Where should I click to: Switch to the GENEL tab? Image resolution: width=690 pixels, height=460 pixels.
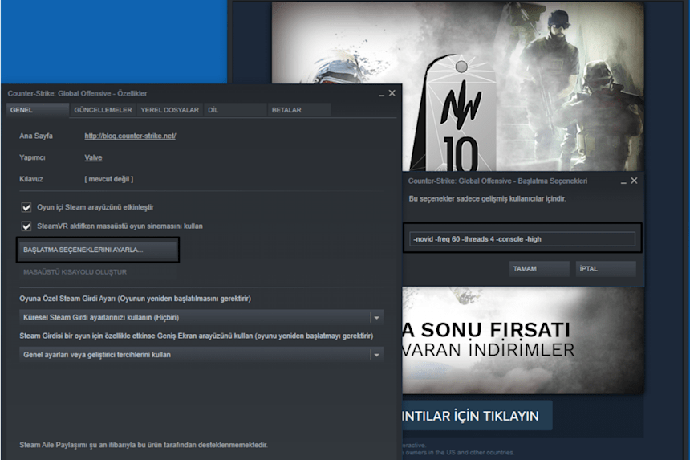coord(38,110)
